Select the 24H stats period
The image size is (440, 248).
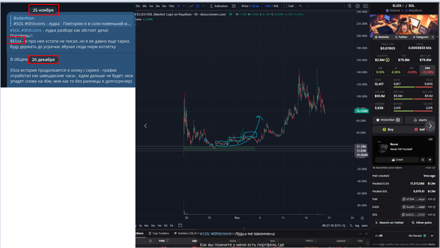[428, 70]
